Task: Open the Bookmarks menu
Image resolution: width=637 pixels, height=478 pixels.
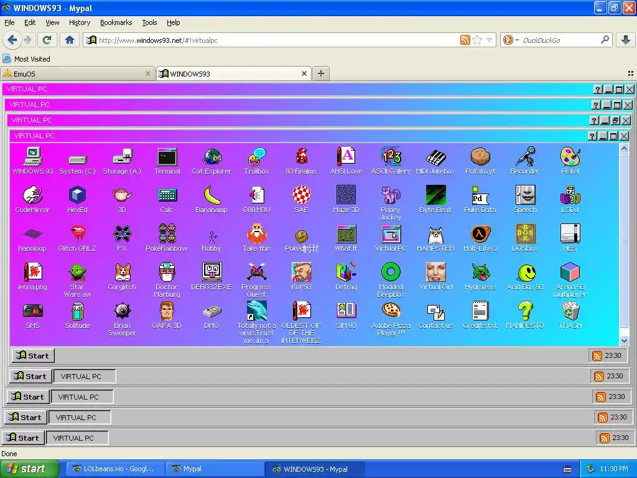Action: [116, 22]
